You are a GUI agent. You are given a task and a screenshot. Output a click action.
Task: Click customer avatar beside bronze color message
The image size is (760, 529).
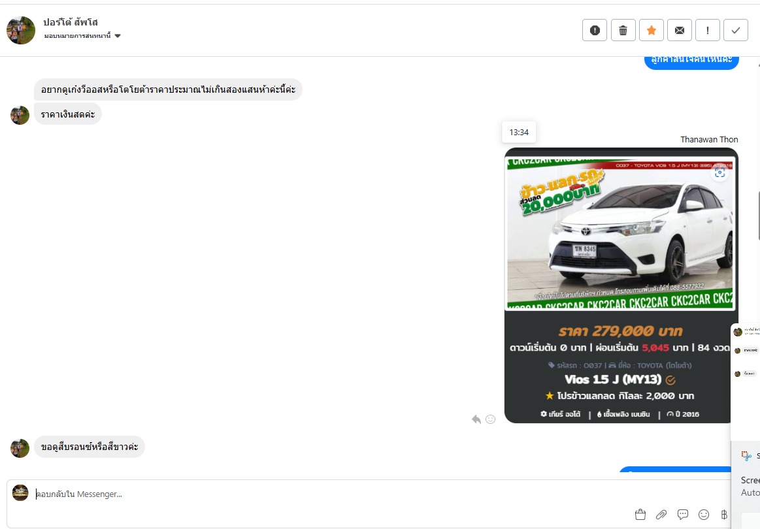click(x=20, y=448)
